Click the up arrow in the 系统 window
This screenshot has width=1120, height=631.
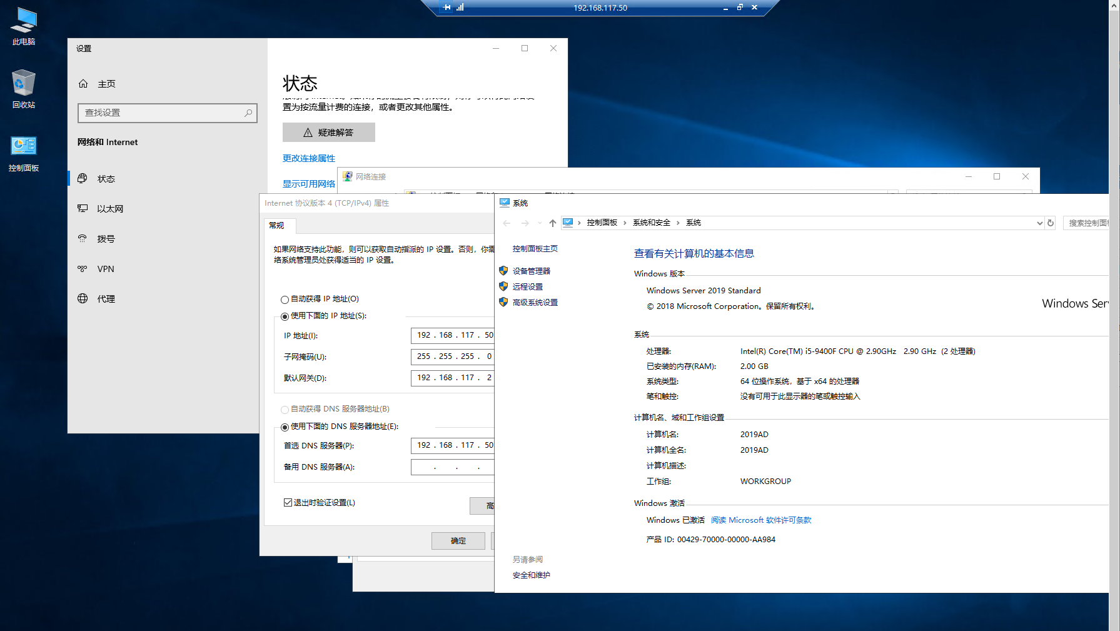tap(552, 223)
